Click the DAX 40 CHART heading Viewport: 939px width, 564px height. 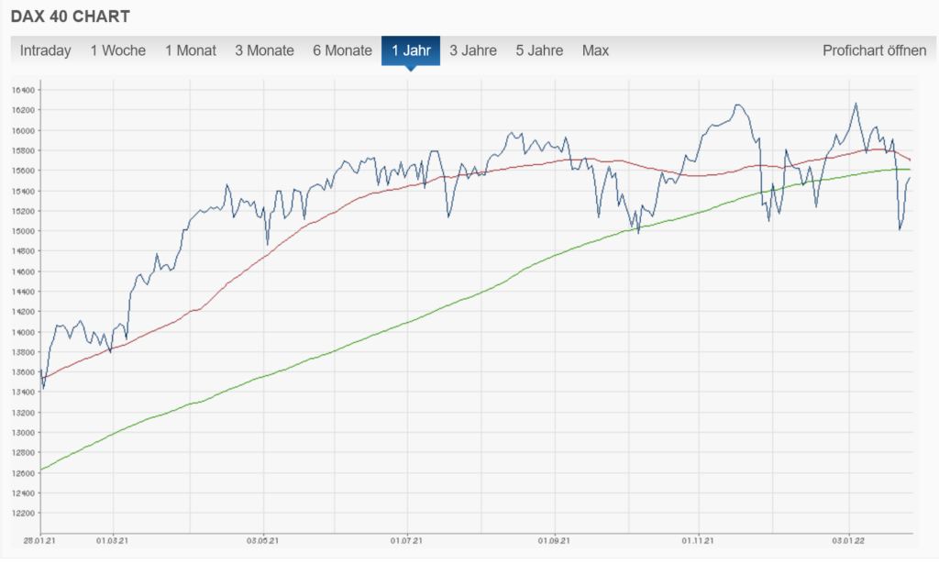[x=70, y=17]
